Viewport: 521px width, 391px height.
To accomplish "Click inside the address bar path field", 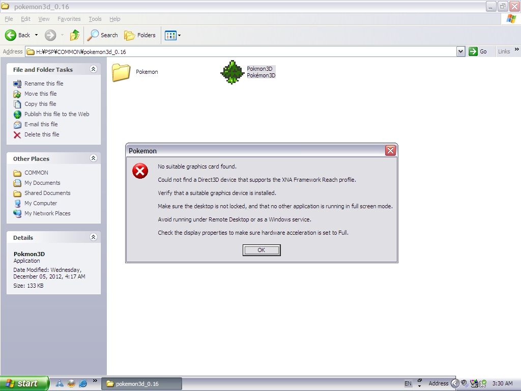I will point(244,51).
